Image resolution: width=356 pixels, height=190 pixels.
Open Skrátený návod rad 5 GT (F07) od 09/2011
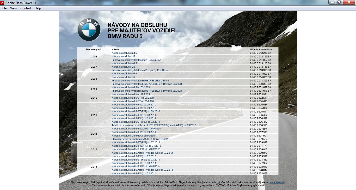(140, 139)
